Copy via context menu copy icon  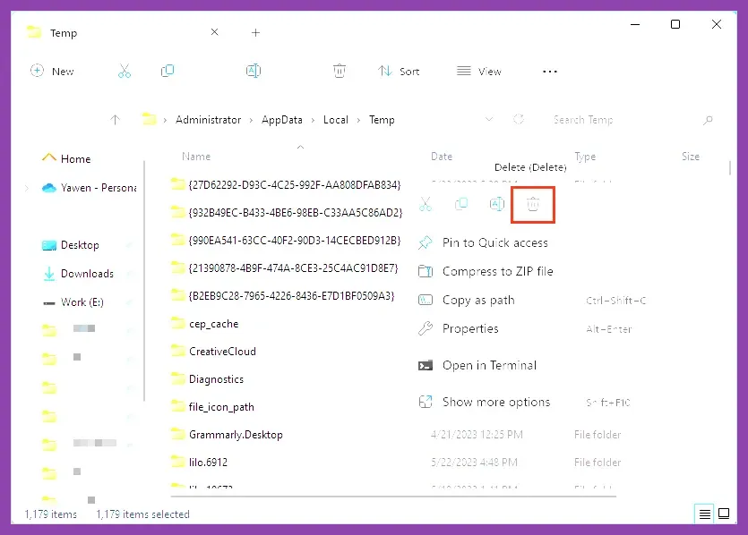461,204
